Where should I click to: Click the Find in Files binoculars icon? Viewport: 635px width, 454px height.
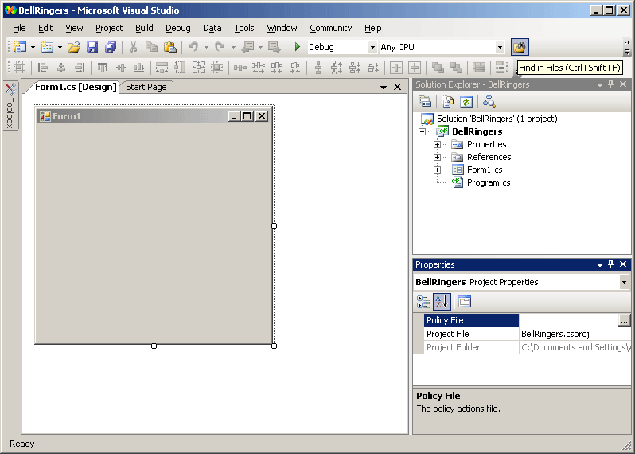(520, 47)
